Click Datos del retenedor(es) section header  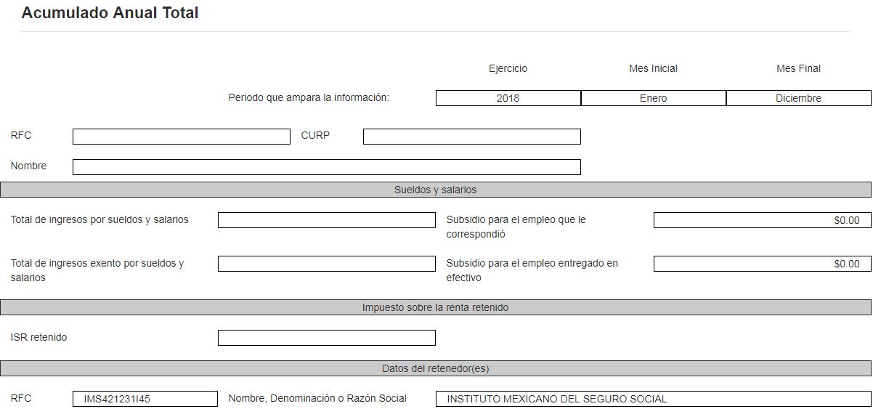(436, 368)
